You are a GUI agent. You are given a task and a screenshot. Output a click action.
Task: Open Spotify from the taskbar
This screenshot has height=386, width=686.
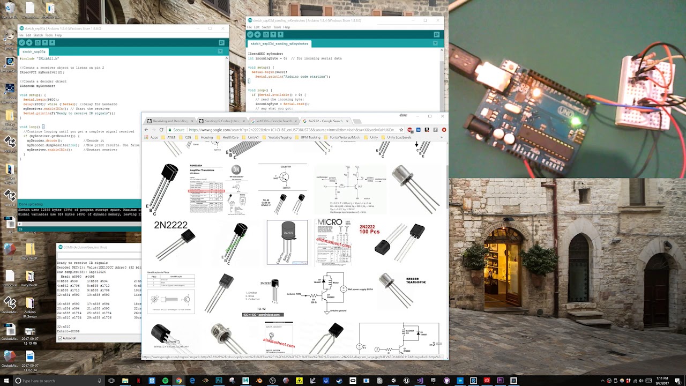click(165, 381)
